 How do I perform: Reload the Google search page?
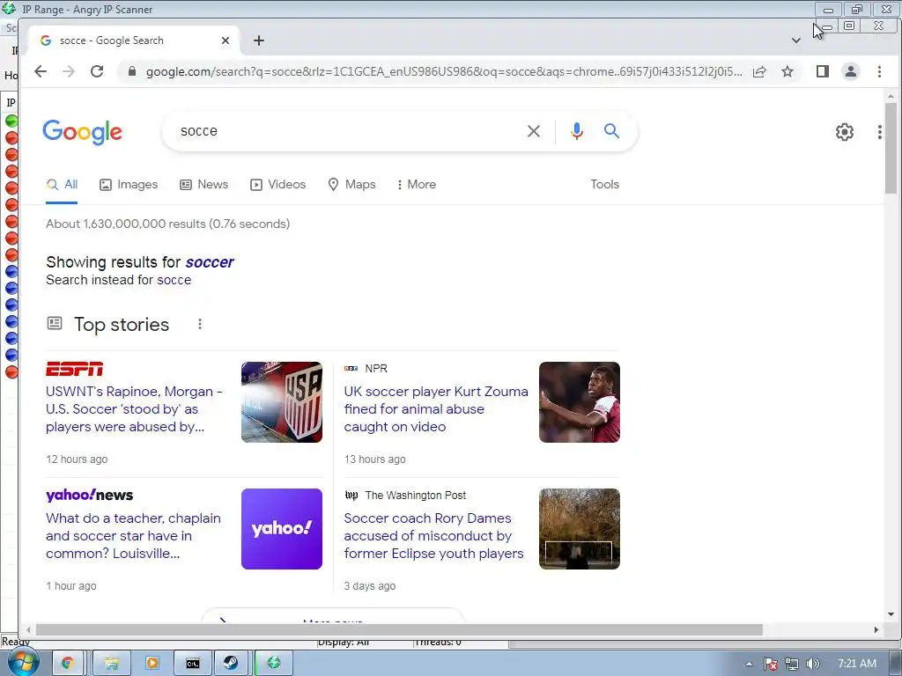pos(97,71)
